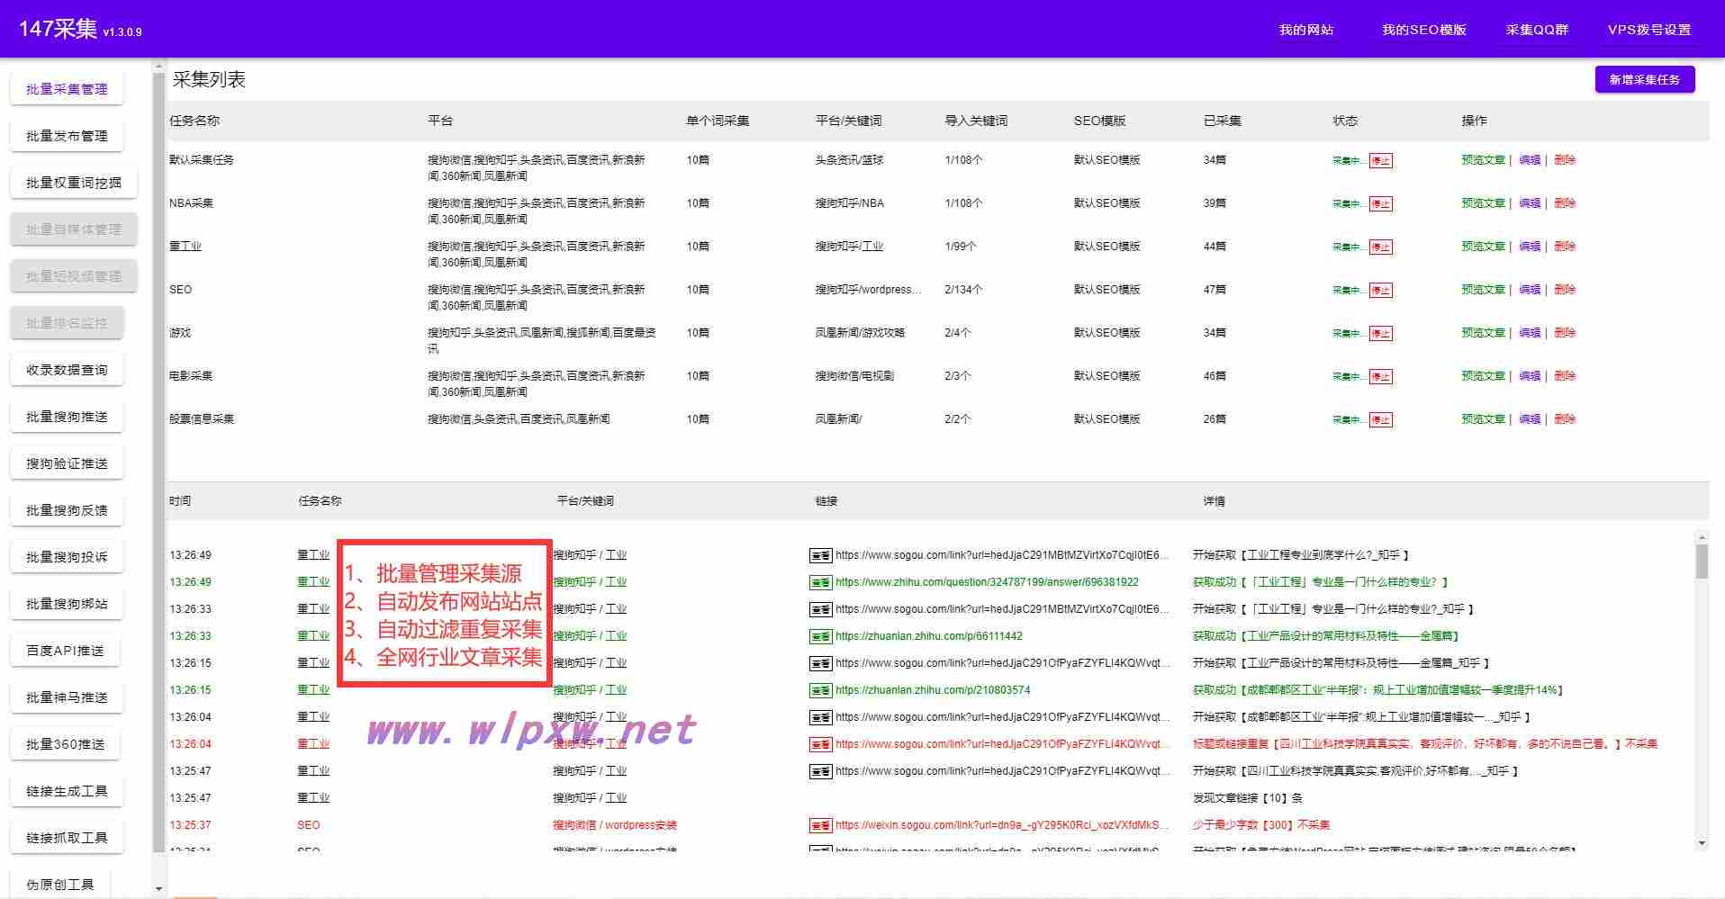Click the log panel scrollbar thumb
Image resolution: width=1725 pixels, height=899 pixels.
point(1702,562)
